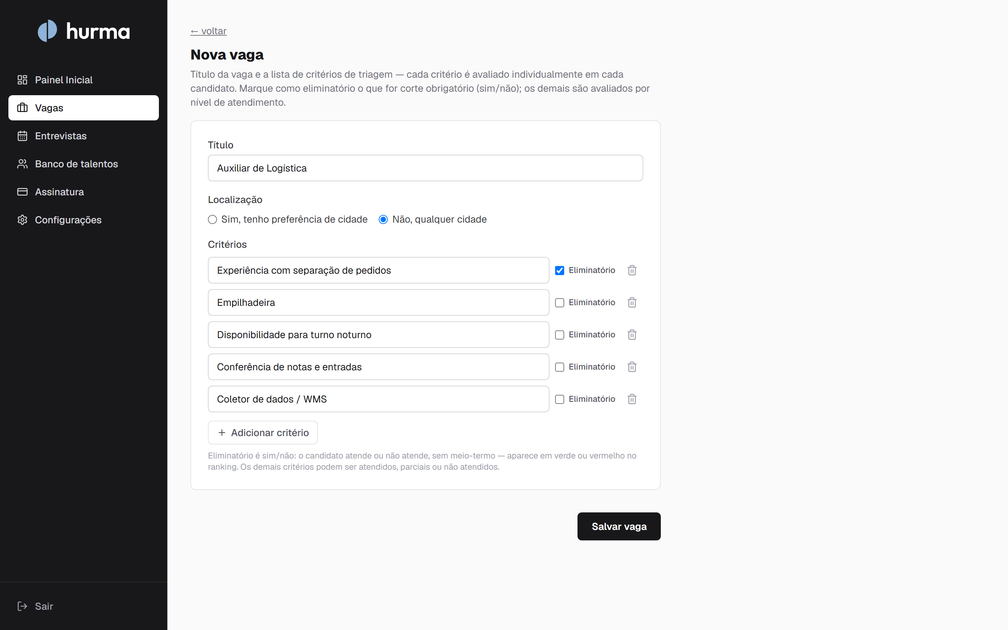
Task: Open Assinatura menu item
Action: (x=83, y=192)
